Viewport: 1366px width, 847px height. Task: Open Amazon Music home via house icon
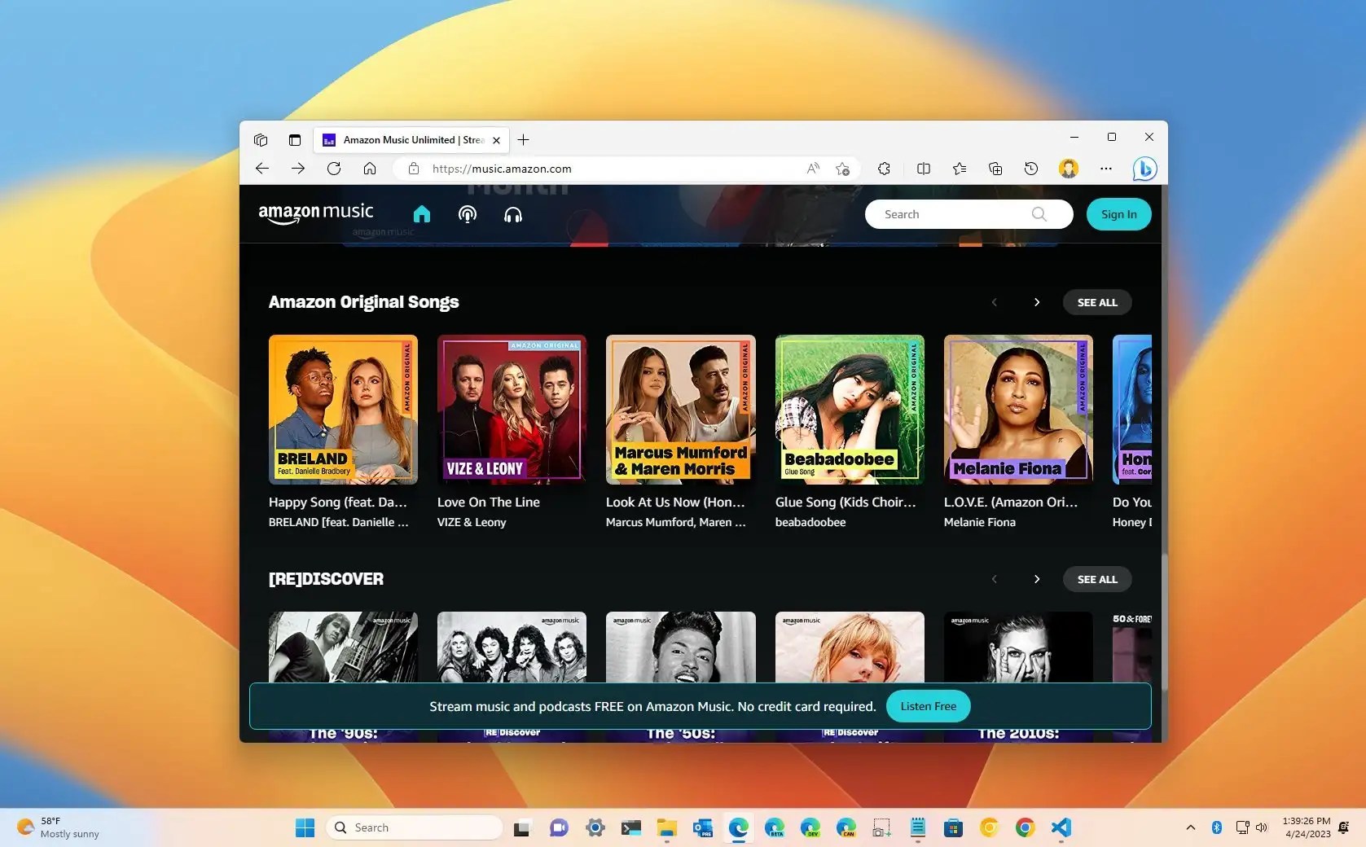(x=422, y=214)
